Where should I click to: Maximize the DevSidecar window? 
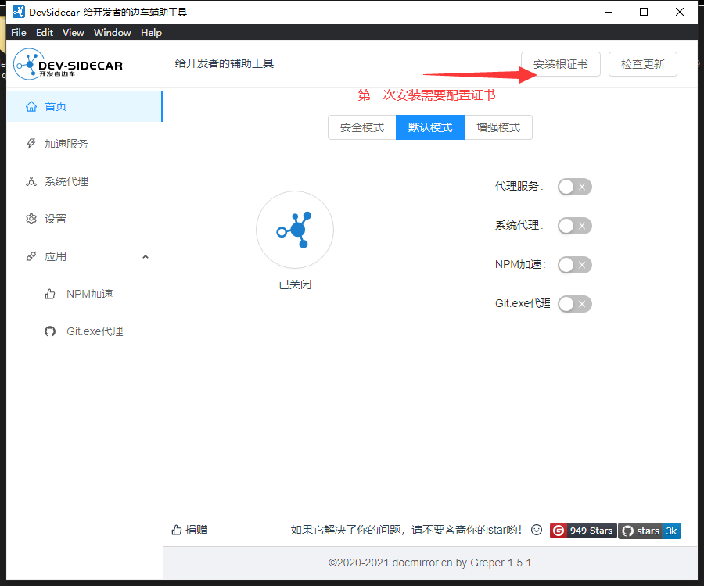[x=644, y=12]
